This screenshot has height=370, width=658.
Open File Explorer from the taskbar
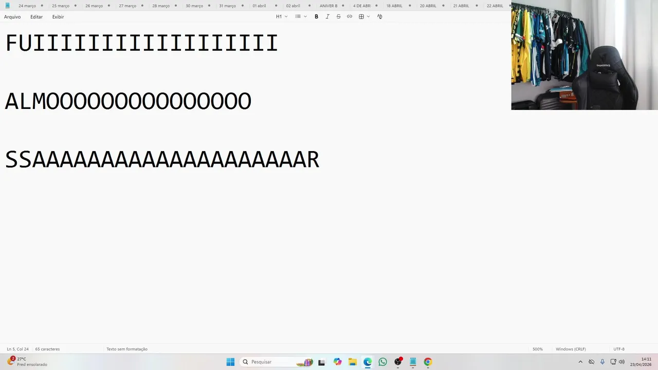pyautogui.click(x=352, y=362)
